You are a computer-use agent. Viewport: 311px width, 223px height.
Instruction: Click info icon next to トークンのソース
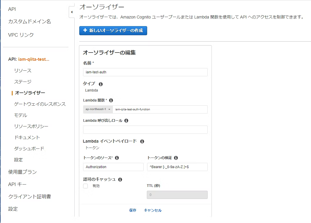pyautogui.click(x=117, y=158)
